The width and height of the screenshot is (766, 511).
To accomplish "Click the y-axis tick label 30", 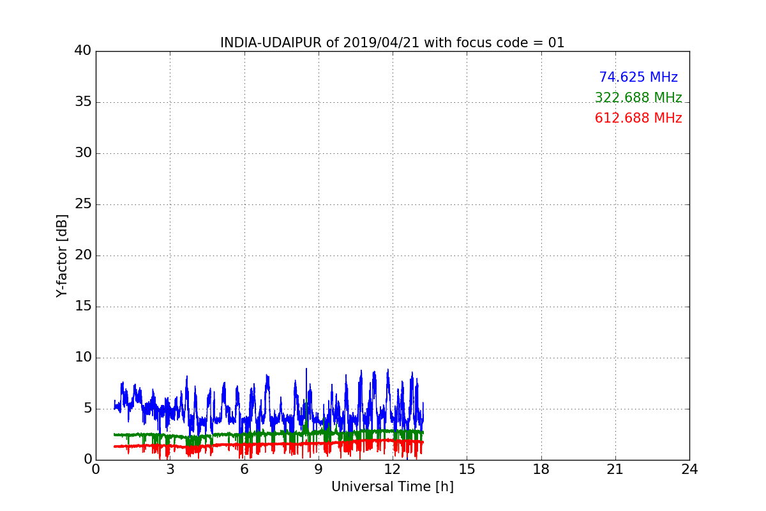I will pos(83,153).
